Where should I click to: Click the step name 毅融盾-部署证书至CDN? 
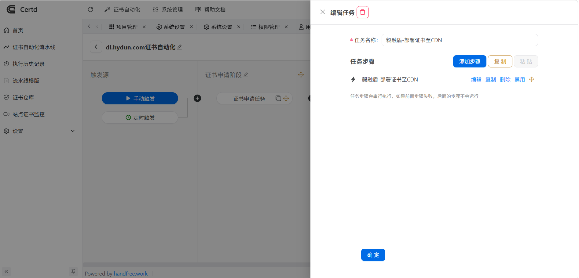click(390, 79)
